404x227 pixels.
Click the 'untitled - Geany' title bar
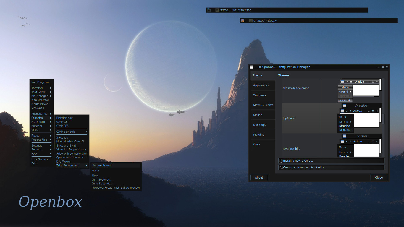[319, 21]
